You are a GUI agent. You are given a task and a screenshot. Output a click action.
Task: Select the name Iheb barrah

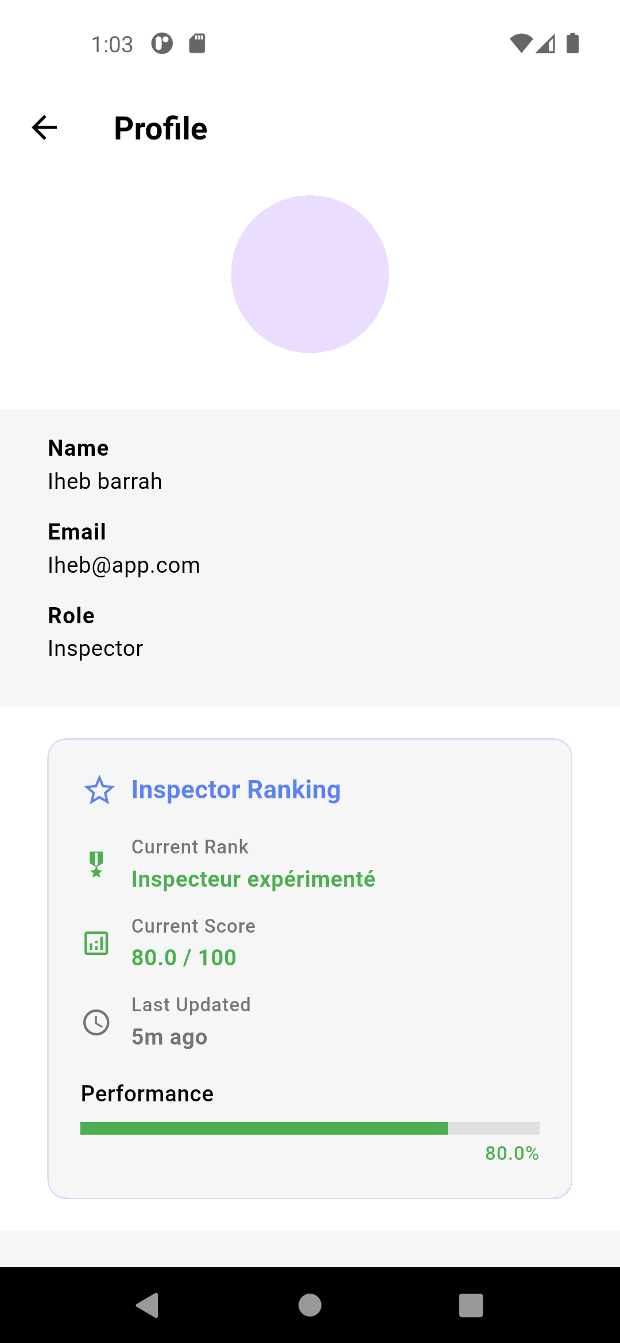click(x=105, y=482)
